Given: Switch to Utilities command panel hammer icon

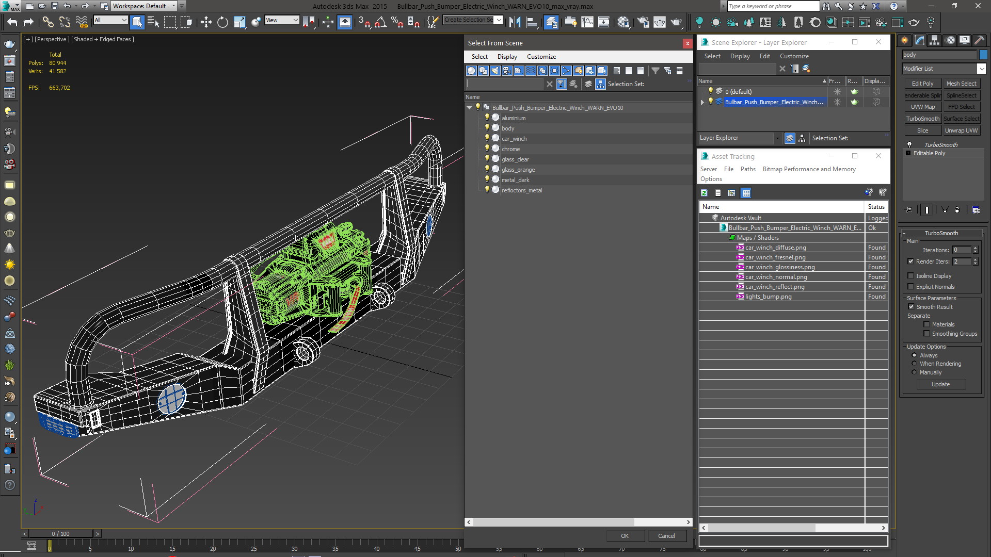Looking at the screenshot, I should click(979, 40).
